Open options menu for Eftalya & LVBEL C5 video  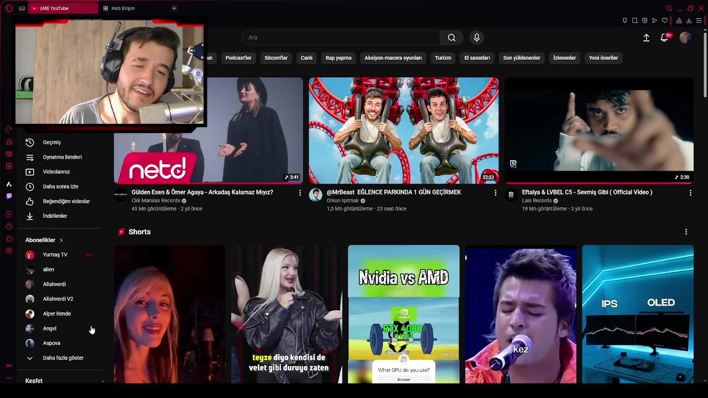coord(690,192)
